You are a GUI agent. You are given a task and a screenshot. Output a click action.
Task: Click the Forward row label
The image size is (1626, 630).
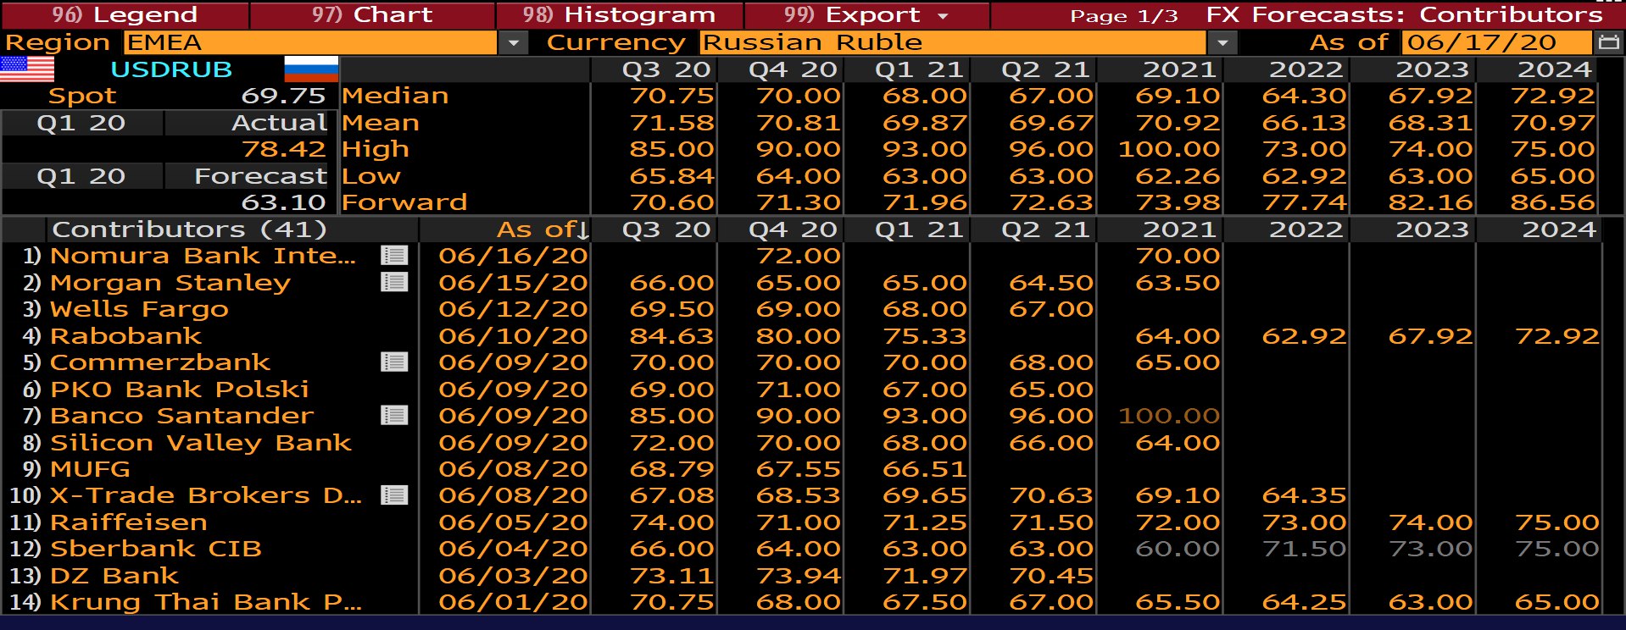(404, 202)
